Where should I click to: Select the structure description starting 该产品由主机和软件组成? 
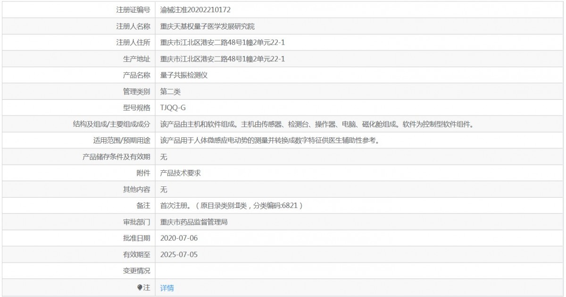click(316, 124)
